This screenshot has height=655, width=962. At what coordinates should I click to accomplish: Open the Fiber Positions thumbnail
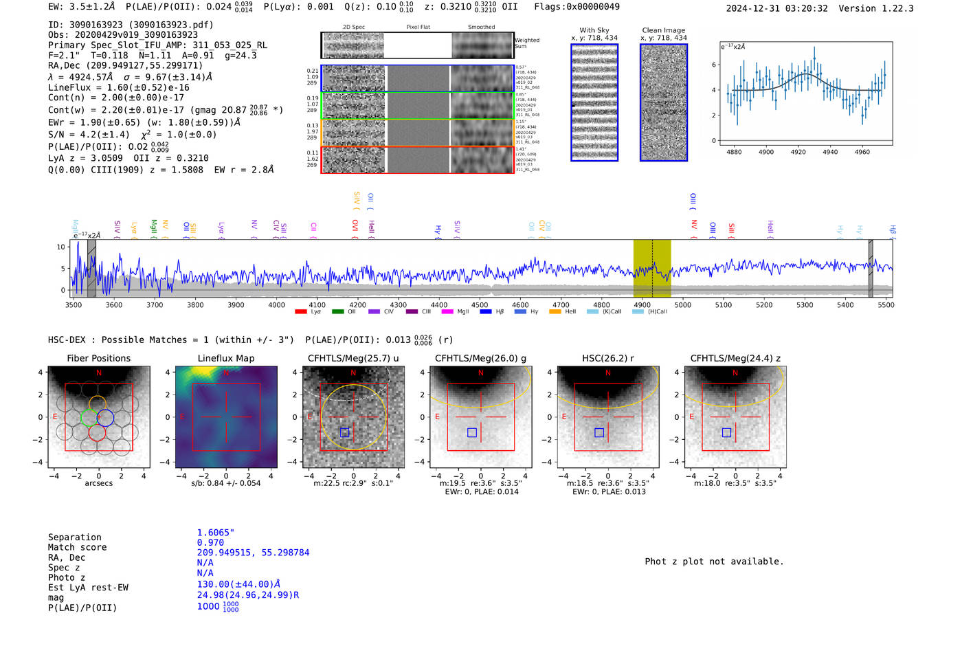(99, 417)
